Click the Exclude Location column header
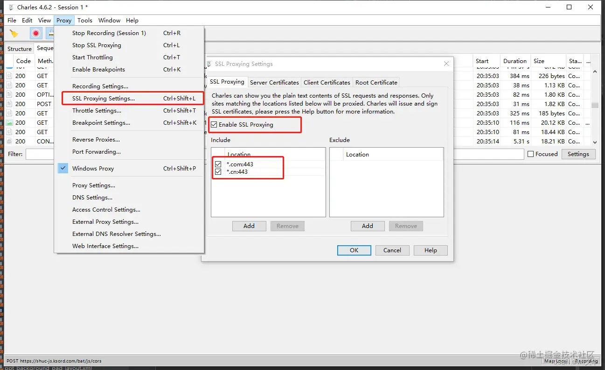 (x=393, y=154)
